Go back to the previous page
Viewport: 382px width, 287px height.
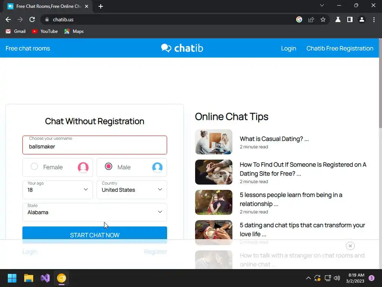8,19
